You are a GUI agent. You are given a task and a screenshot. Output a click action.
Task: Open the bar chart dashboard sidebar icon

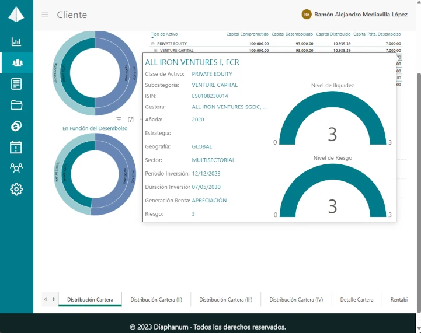tap(16, 41)
